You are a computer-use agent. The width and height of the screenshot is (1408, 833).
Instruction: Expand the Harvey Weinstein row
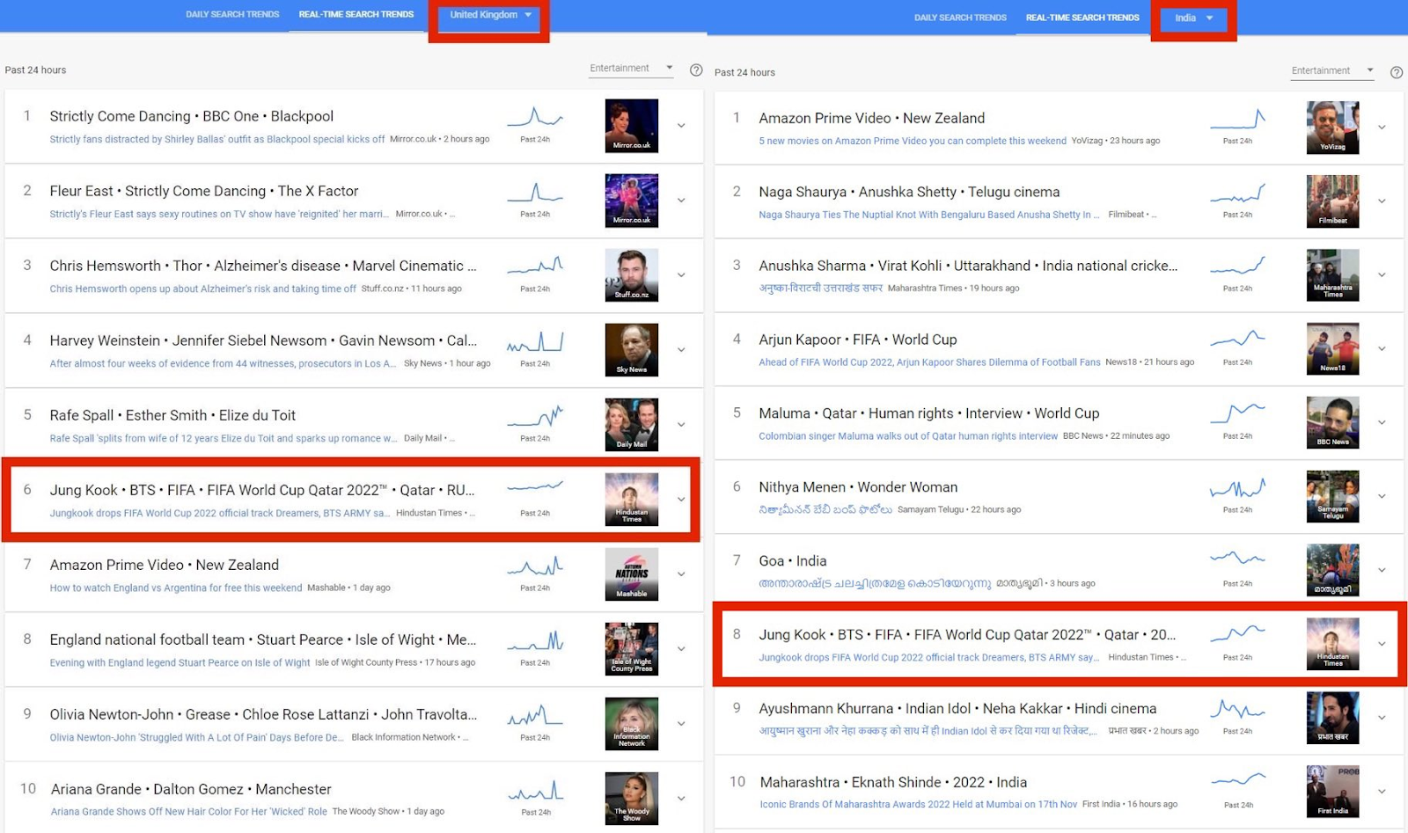681,350
